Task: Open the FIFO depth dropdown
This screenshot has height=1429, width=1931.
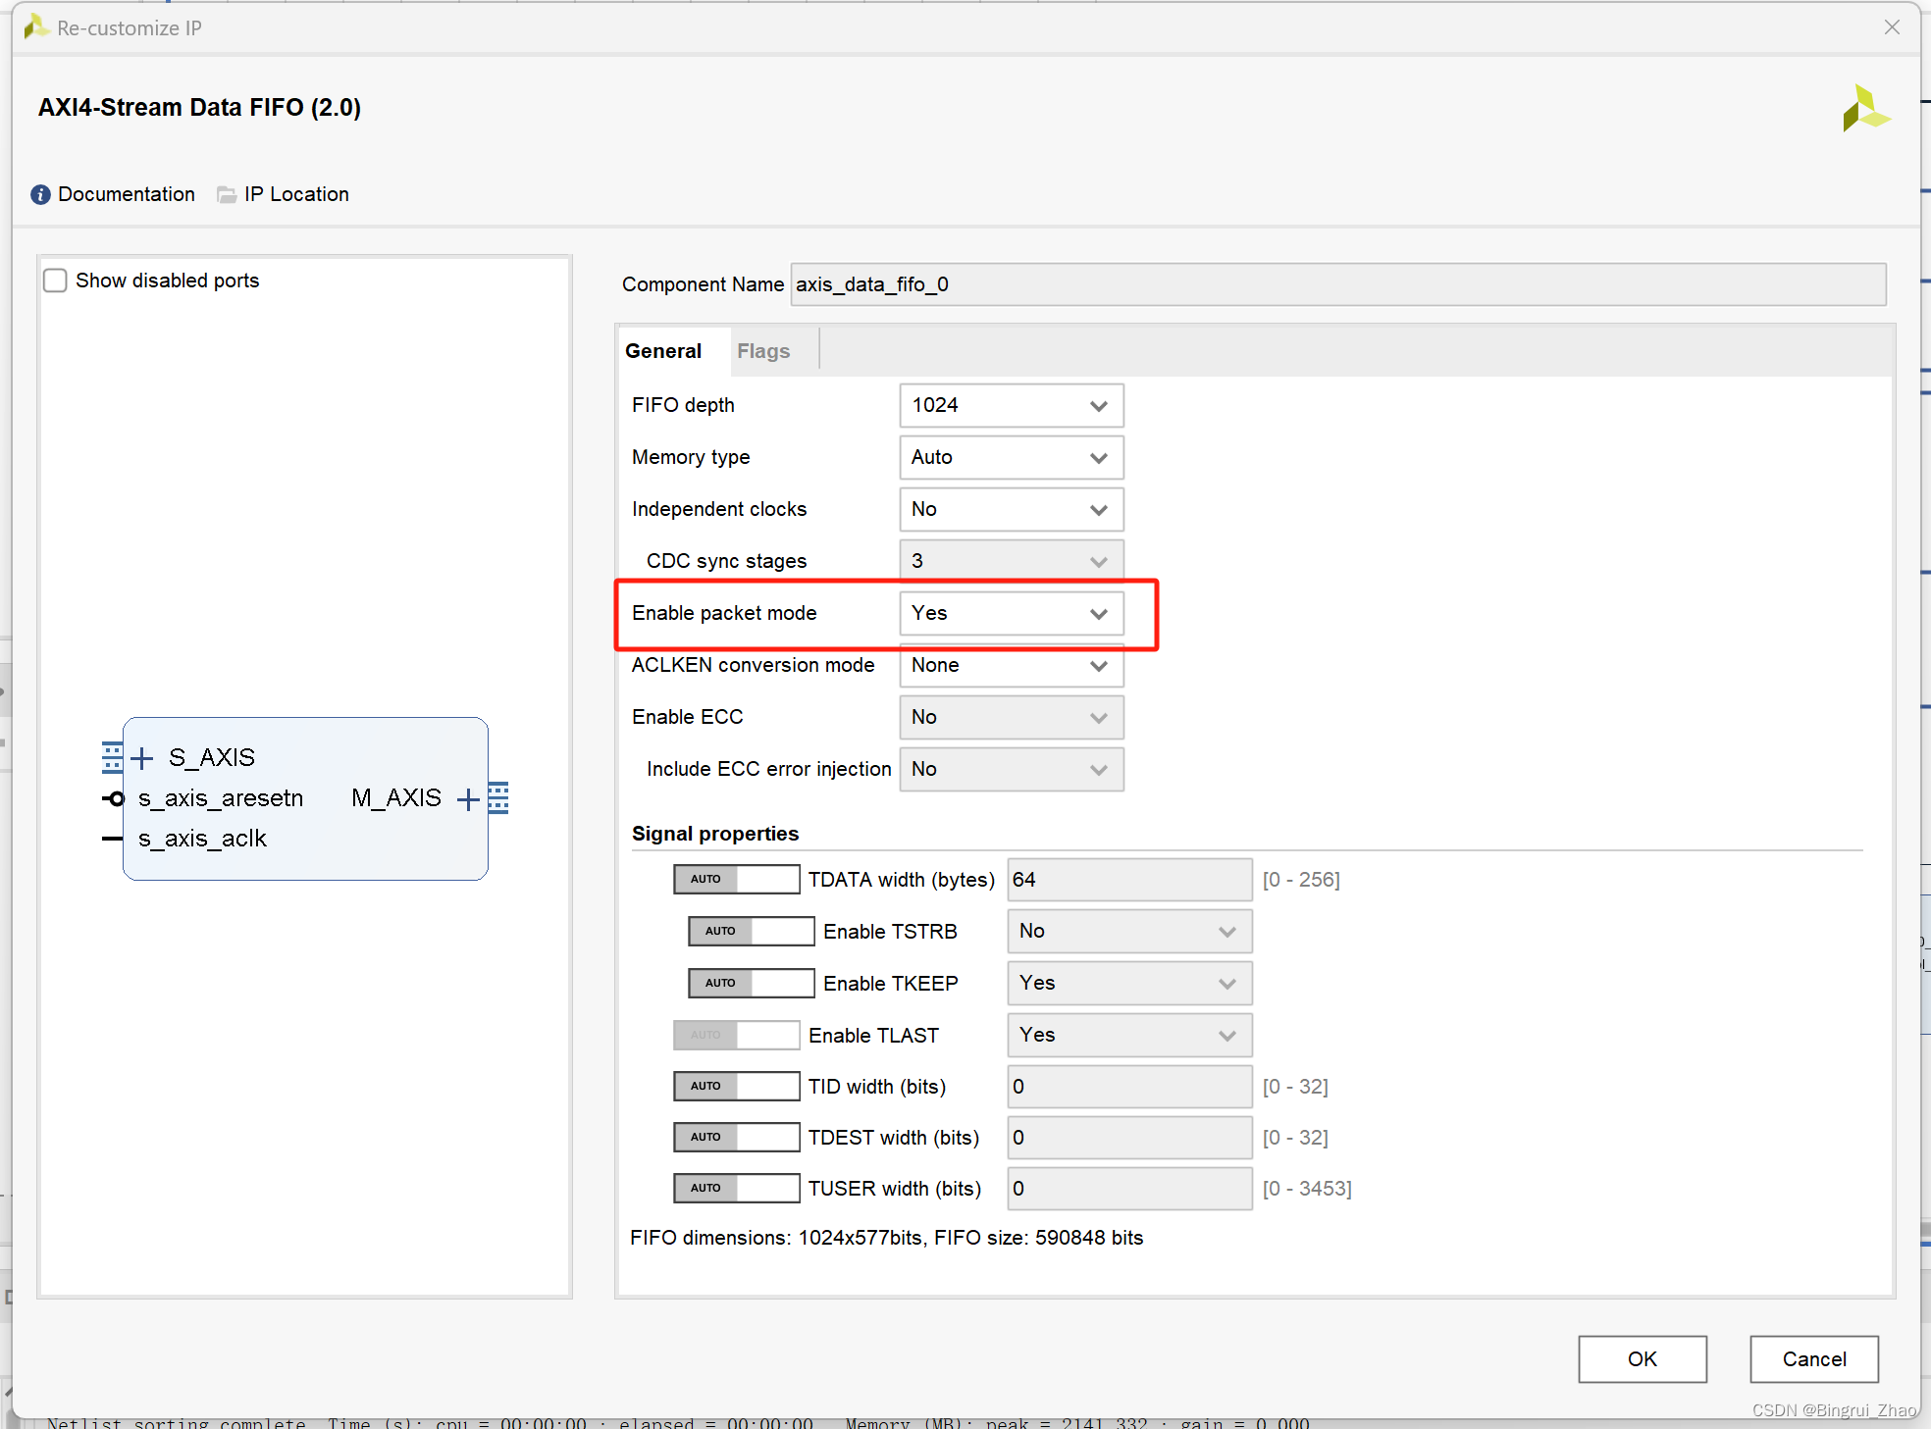Action: tap(1011, 405)
